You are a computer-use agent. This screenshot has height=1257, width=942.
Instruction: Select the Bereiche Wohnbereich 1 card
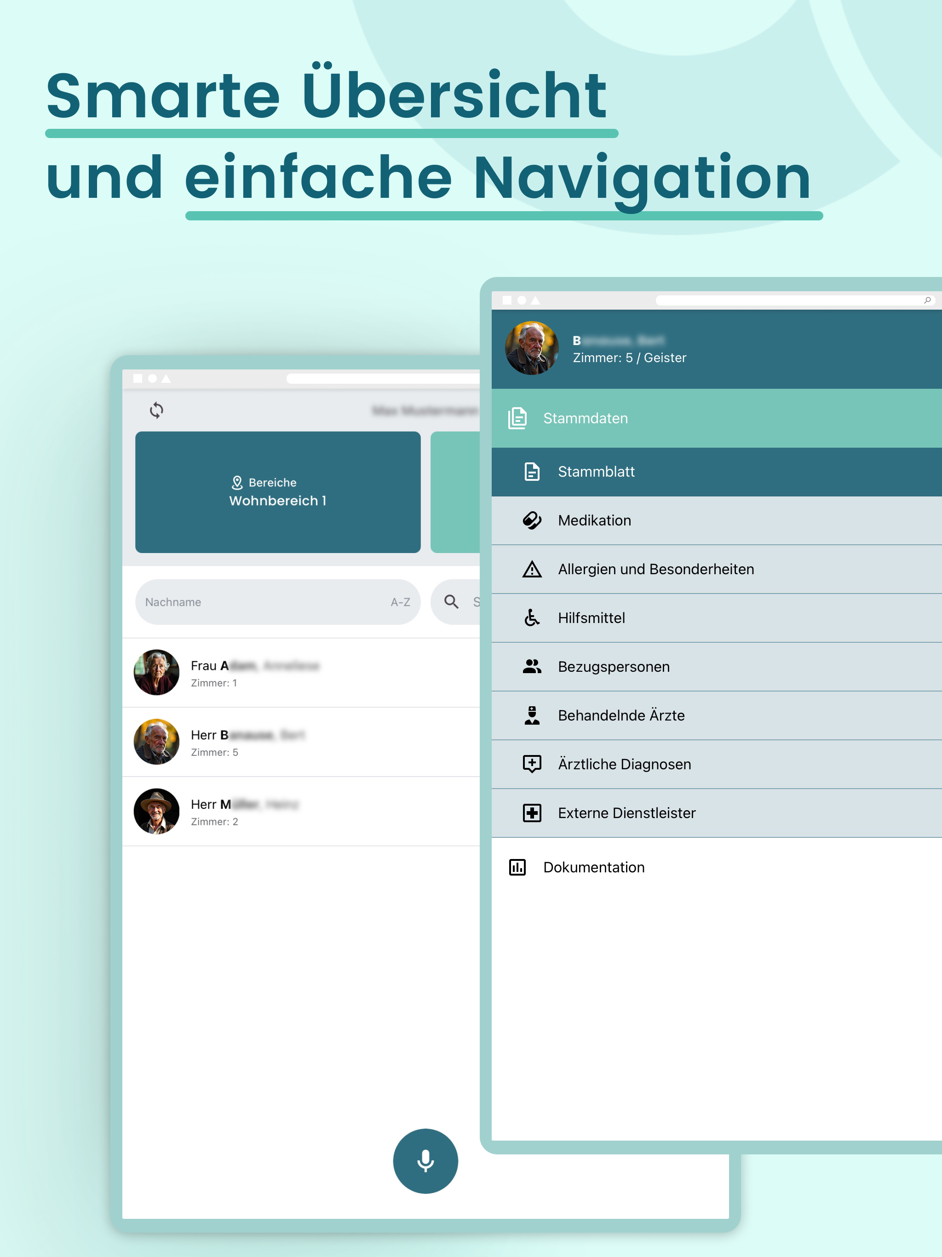click(x=278, y=492)
